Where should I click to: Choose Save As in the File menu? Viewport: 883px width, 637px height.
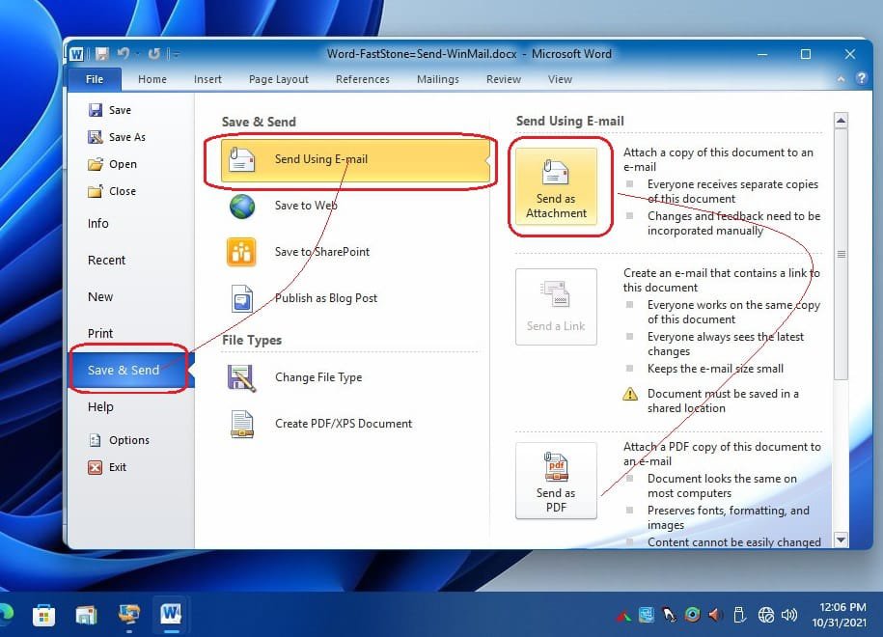click(117, 137)
